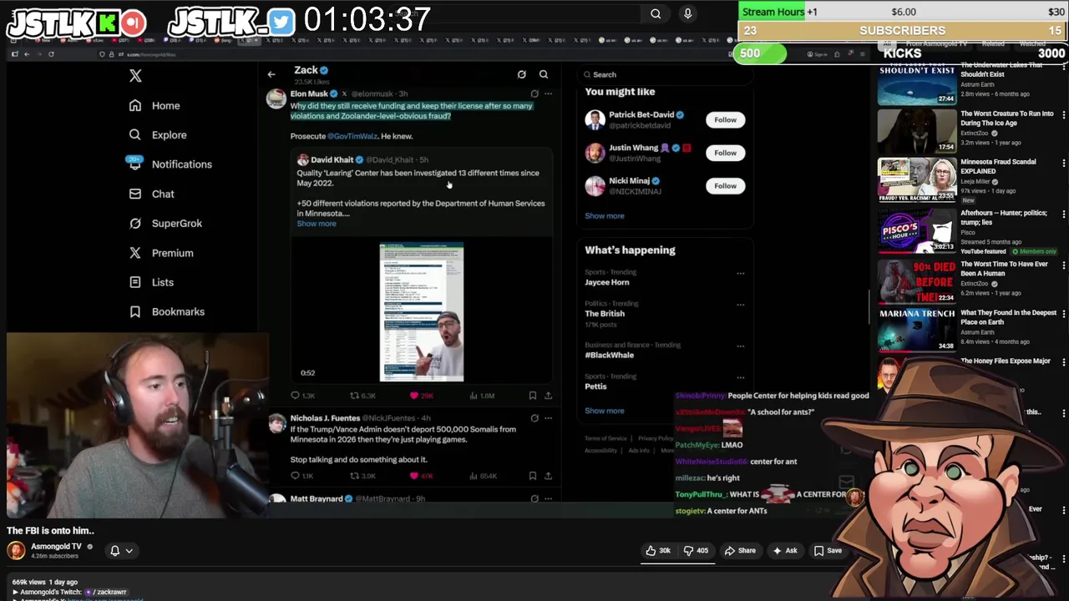
Task: Click the Lists icon in sidebar
Action: click(135, 282)
